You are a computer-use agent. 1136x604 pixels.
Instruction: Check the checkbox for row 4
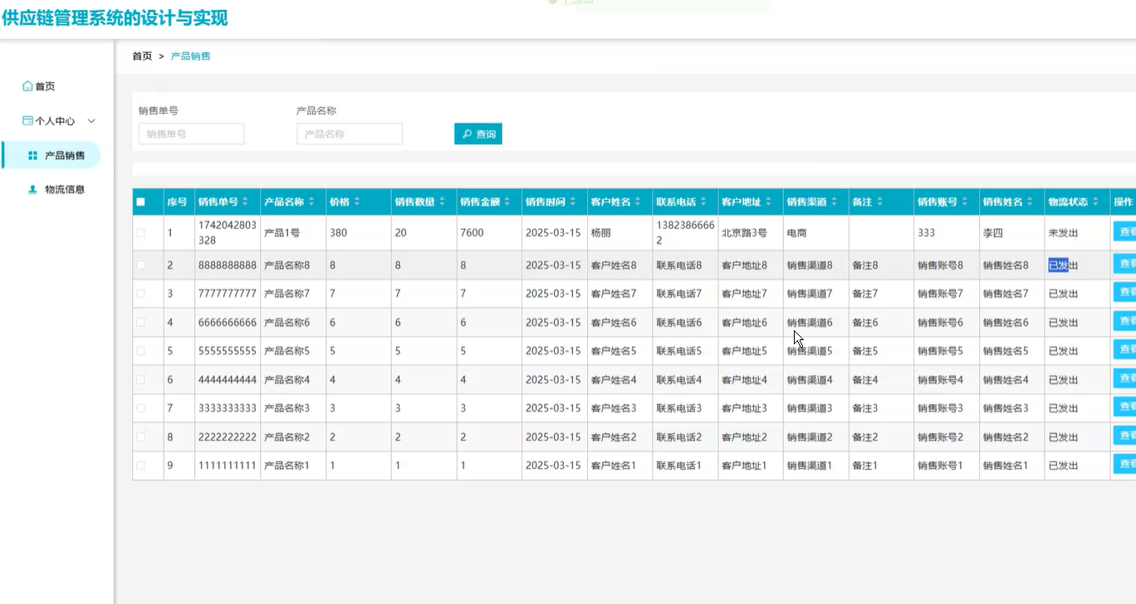click(140, 323)
